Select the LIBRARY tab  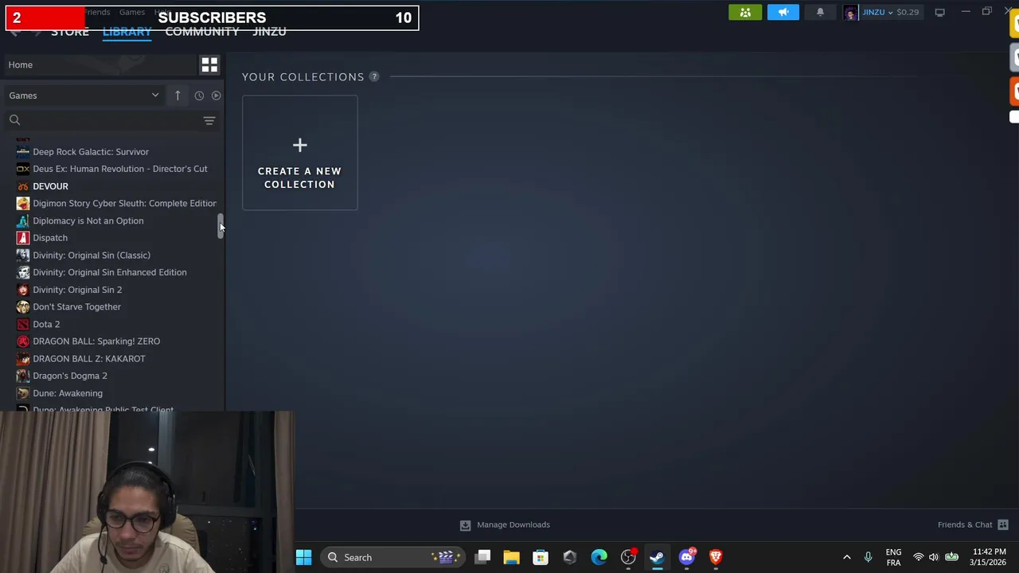127,31
